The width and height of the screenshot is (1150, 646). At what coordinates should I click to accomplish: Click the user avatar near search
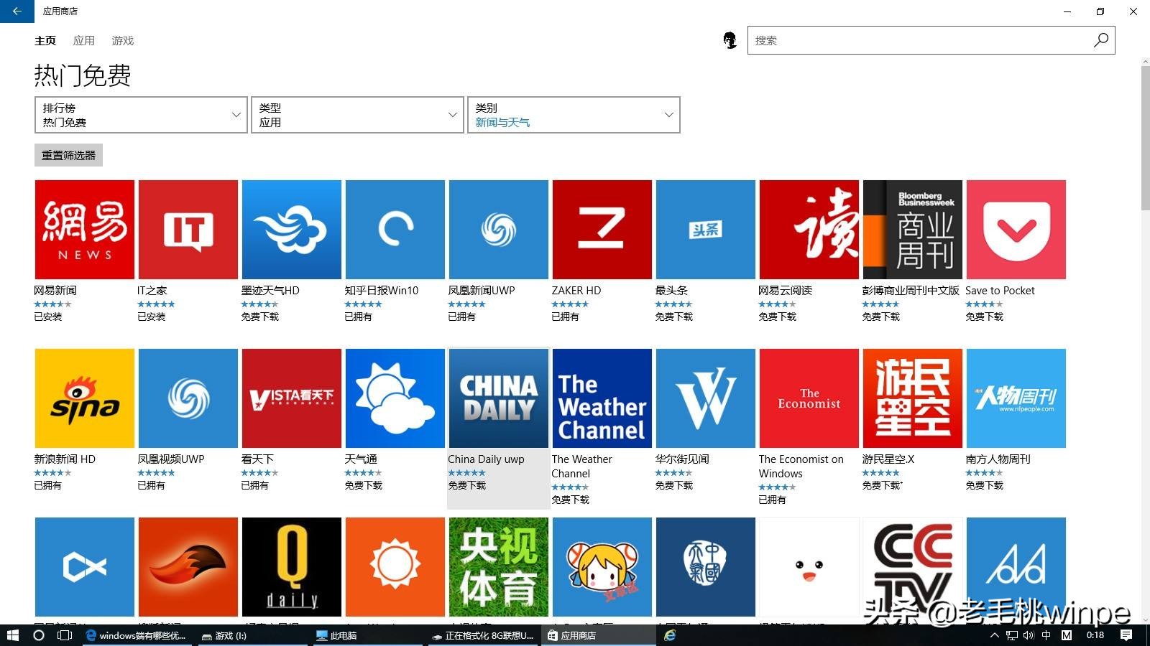coord(730,40)
